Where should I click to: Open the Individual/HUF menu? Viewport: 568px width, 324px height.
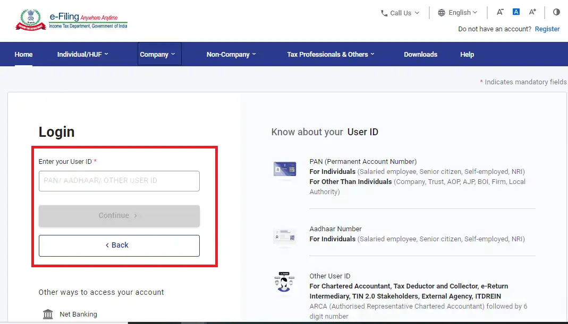(x=83, y=54)
